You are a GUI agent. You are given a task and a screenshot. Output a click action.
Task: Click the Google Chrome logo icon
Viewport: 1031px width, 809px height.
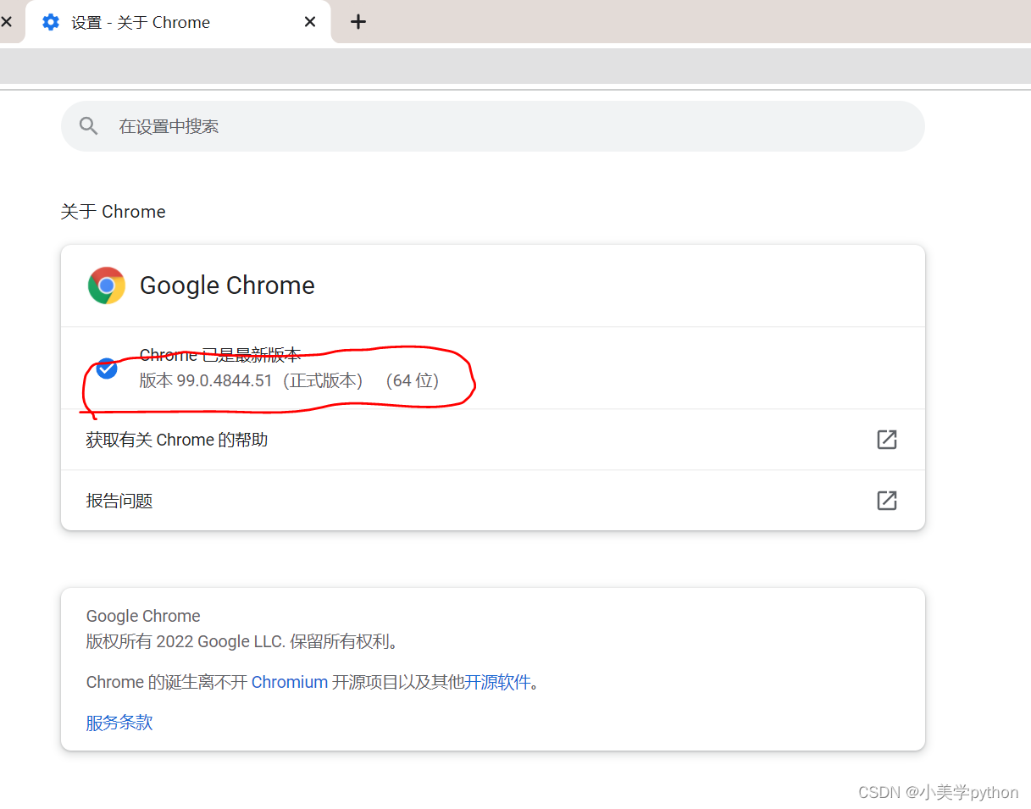(107, 285)
